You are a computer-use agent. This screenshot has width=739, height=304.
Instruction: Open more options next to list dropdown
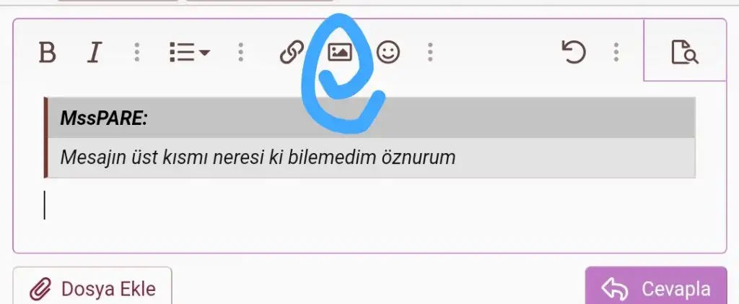point(241,52)
